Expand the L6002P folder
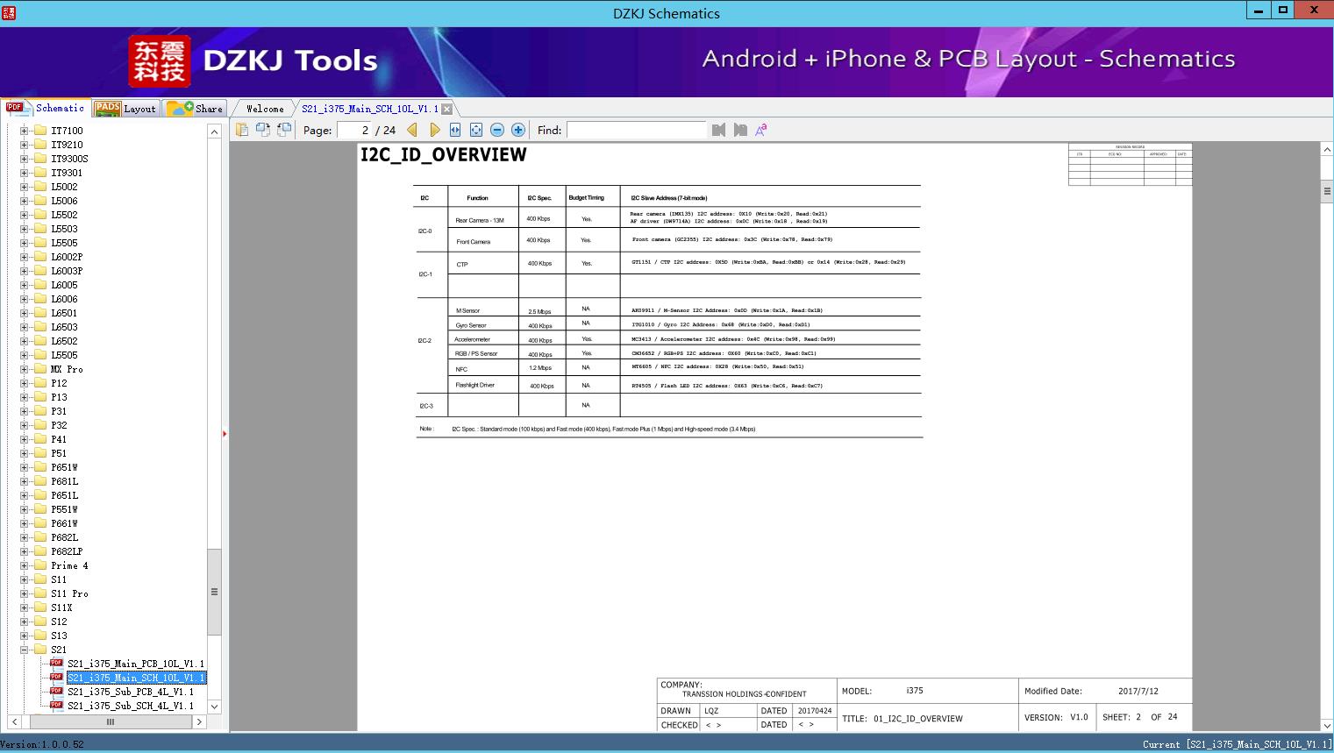The height and width of the screenshot is (753, 1334). pyautogui.click(x=25, y=257)
